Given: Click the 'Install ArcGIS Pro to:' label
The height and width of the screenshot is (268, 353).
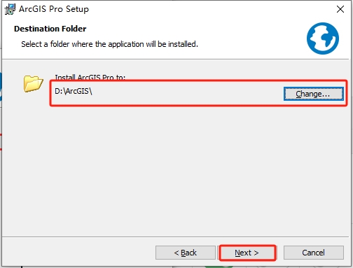Looking at the screenshot, I should coord(90,78).
